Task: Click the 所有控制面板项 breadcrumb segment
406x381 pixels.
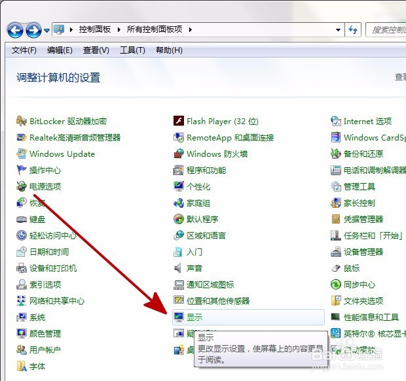Action: pos(155,29)
